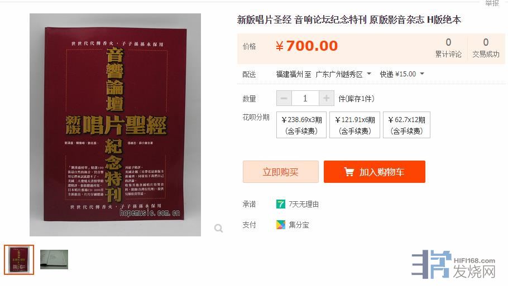Click the shopping cart icon on orange button
The width and height of the screenshot is (508, 286).
point(349,172)
